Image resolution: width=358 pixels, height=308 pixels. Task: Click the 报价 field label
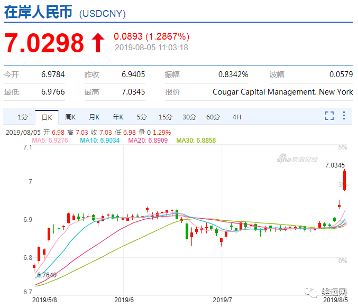click(172, 92)
